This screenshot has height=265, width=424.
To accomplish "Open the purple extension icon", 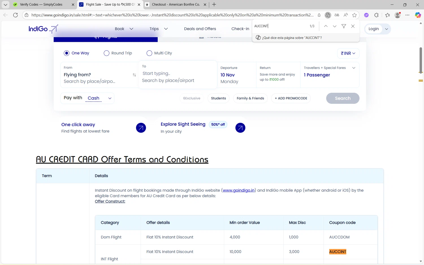I will 366,15.
